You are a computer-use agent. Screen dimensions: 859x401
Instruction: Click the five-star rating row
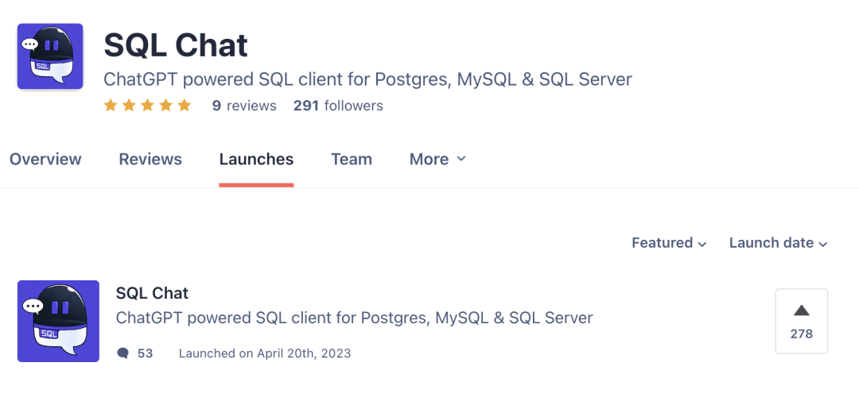(147, 105)
